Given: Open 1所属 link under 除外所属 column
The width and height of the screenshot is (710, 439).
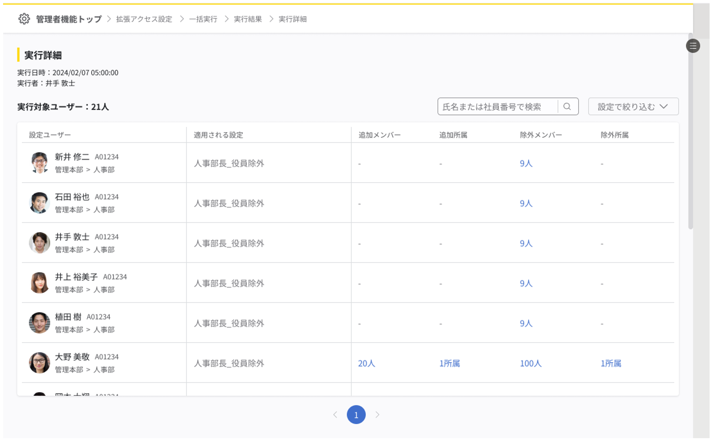Looking at the screenshot, I should coord(611,363).
